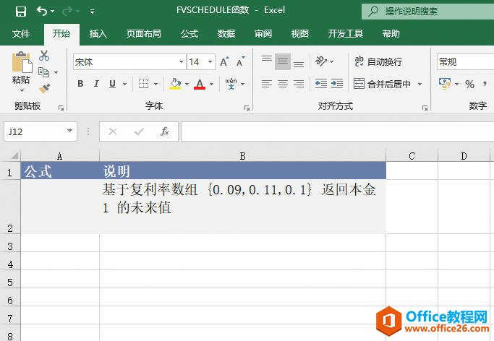Switch to the 页面布局 ribbon tab
The width and height of the screenshot is (494, 341).
pyautogui.click(x=144, y=33)
